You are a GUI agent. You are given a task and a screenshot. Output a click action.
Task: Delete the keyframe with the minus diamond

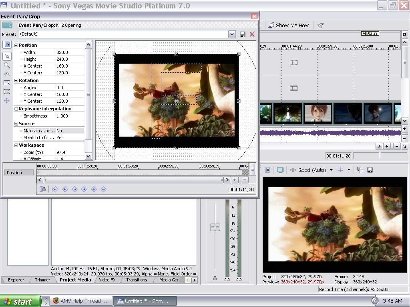[x=104, y=189]
